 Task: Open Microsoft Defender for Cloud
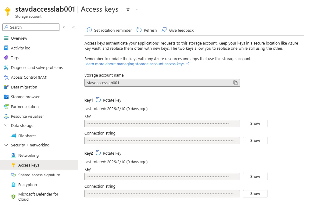(39, 196)
